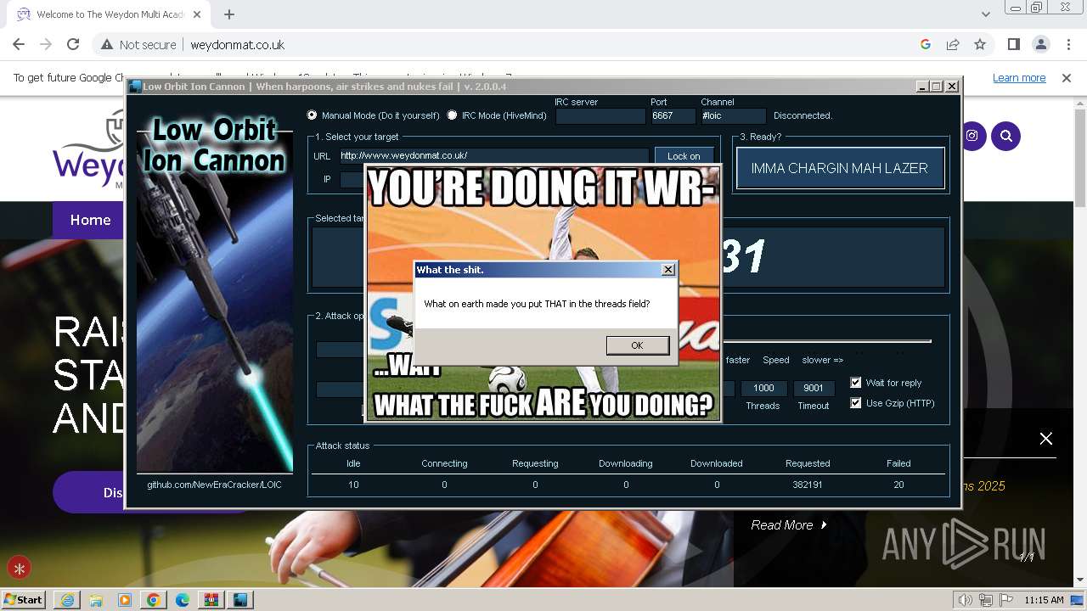Toggle the Wait for reply checkbox
The image size is (1087, 611).
click(x=856, y=383)
